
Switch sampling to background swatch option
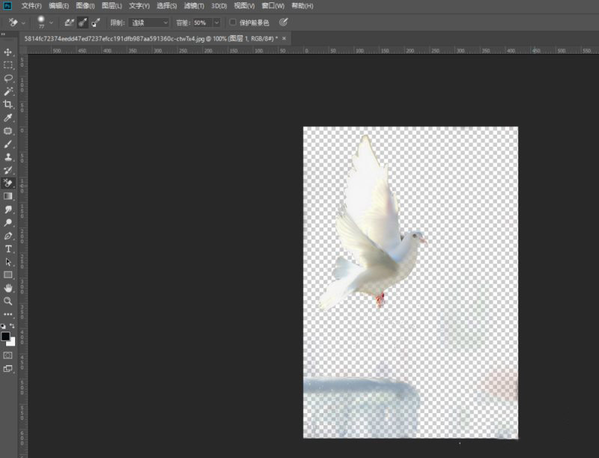point(97,22)
